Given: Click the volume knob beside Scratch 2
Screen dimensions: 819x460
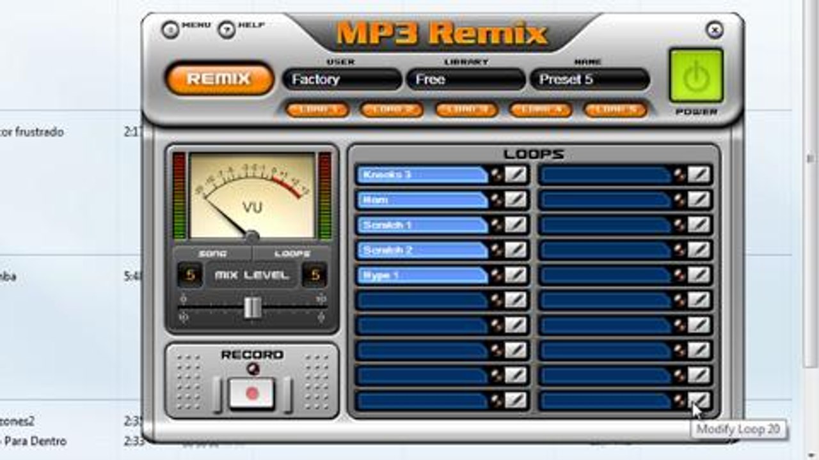Looking at the screenshot, I should point(497,250).
